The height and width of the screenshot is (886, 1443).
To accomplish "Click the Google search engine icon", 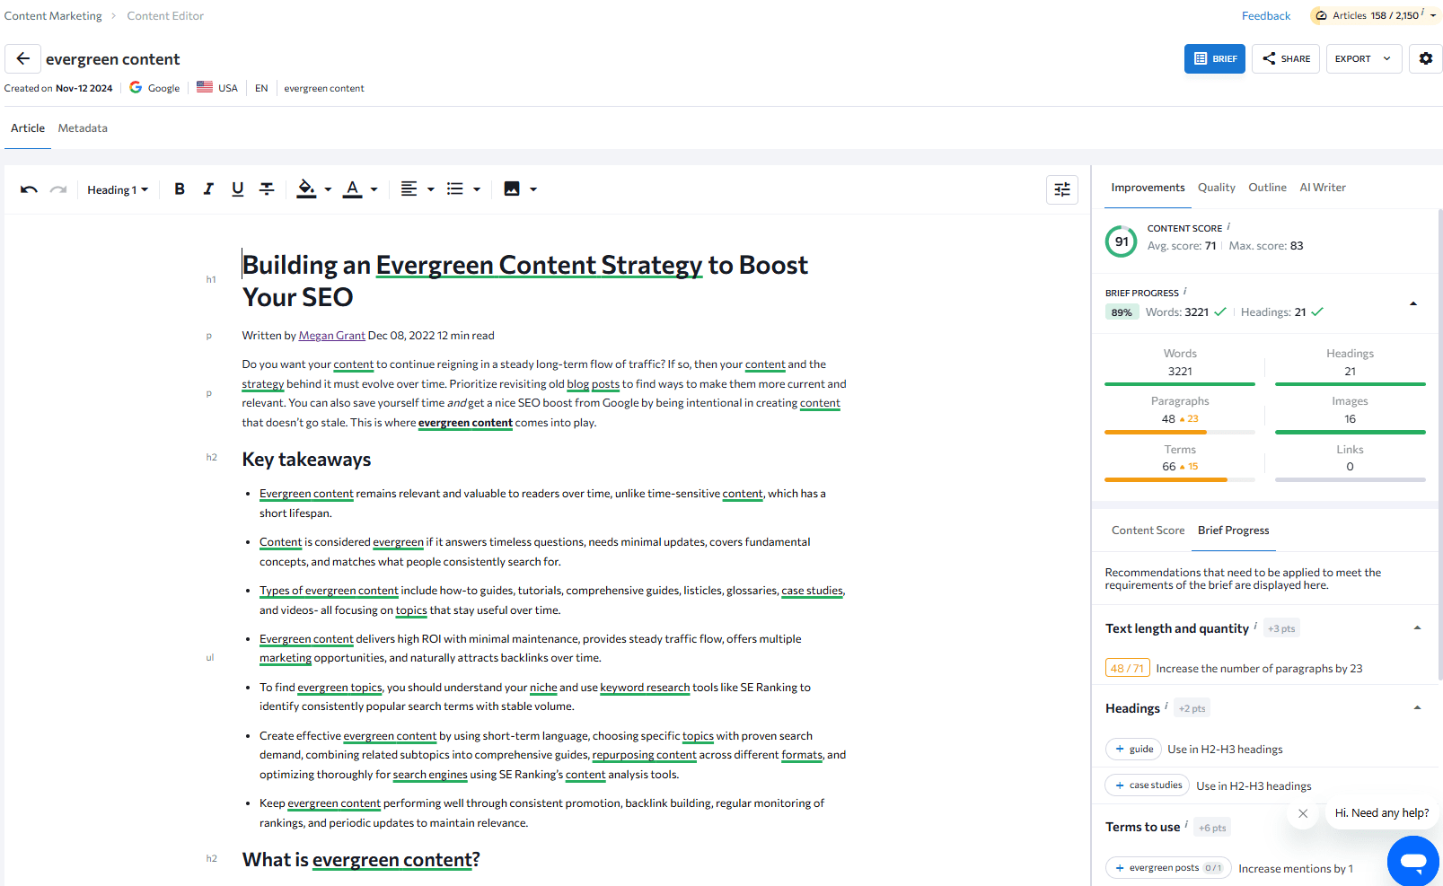I will point(136,87).
